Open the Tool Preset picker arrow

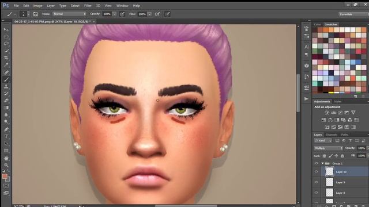pyautogui.click(x=15, y=14)
